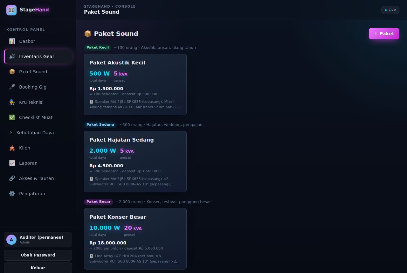
Task: Select the Kebutuhan Daya lightning icon
Action: tap(10, 133)
